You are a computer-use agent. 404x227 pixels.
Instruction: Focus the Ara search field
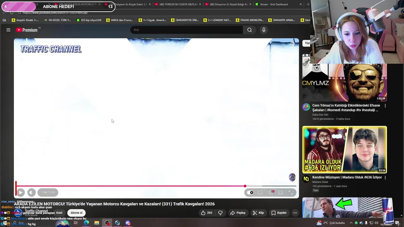coord(187,30)
